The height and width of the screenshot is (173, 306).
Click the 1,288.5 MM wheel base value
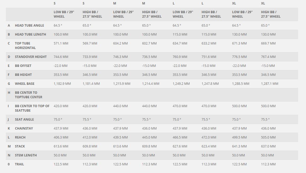click(x=241, y=84)
